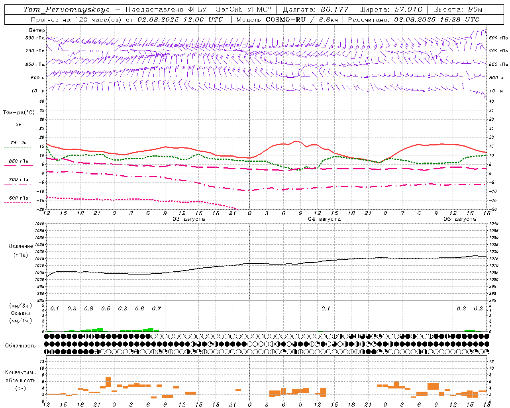Click the Тем-ра(°C) axis label

point(19,113)
